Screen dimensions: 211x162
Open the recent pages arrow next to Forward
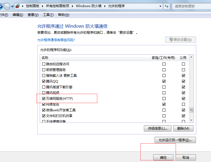[12, 6]
